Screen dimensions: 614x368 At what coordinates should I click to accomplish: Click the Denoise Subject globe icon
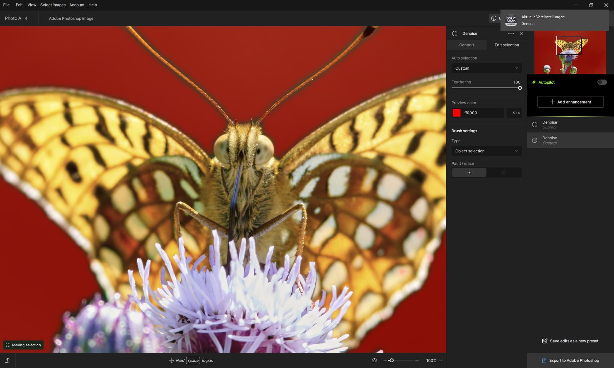(534, 125)
